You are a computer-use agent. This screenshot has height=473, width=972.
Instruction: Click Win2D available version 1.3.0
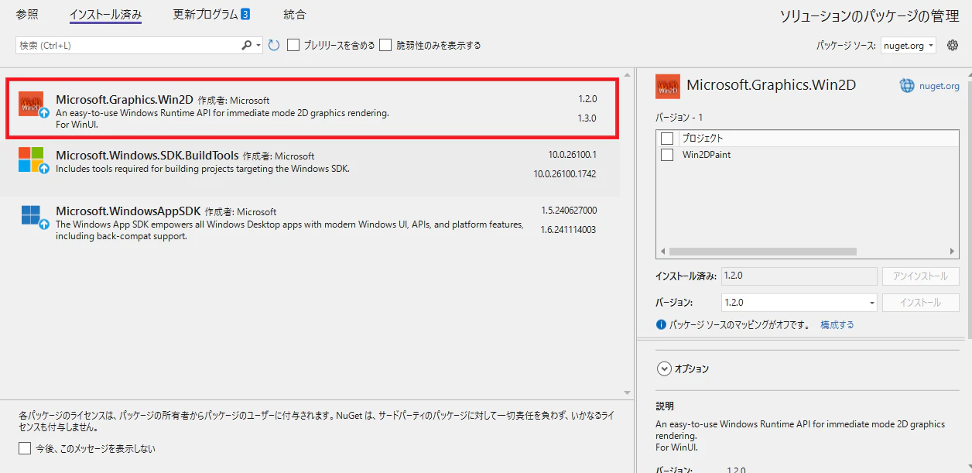click(587, 118)
